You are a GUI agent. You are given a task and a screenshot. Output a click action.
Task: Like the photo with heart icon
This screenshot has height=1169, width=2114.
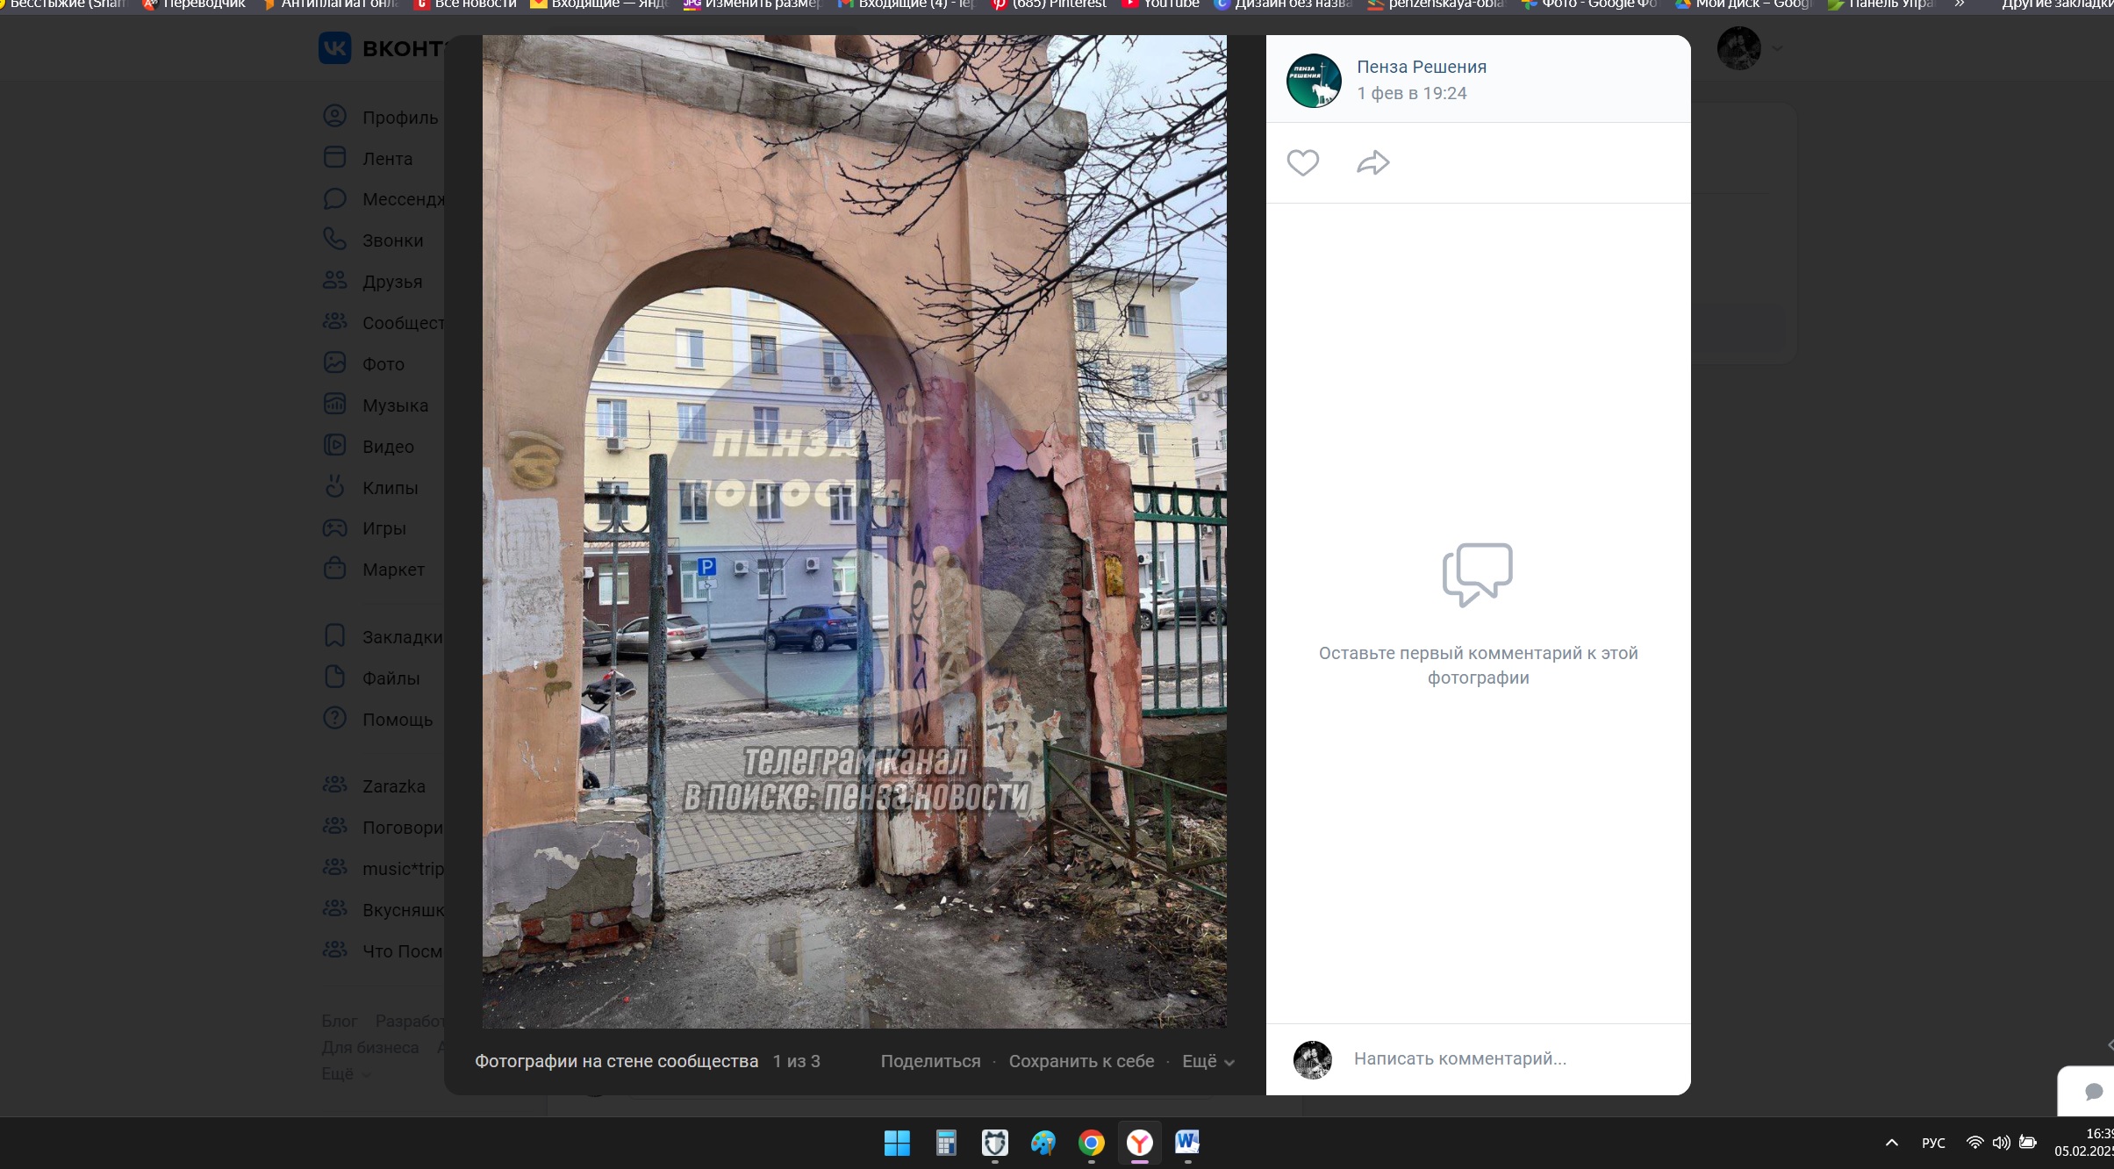tap(1302, 162)
